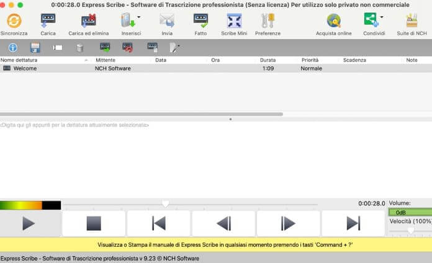This screenshot has height=263, width=432.
Task: Click the yellow manual tip banner
Action: click(216, 245)
